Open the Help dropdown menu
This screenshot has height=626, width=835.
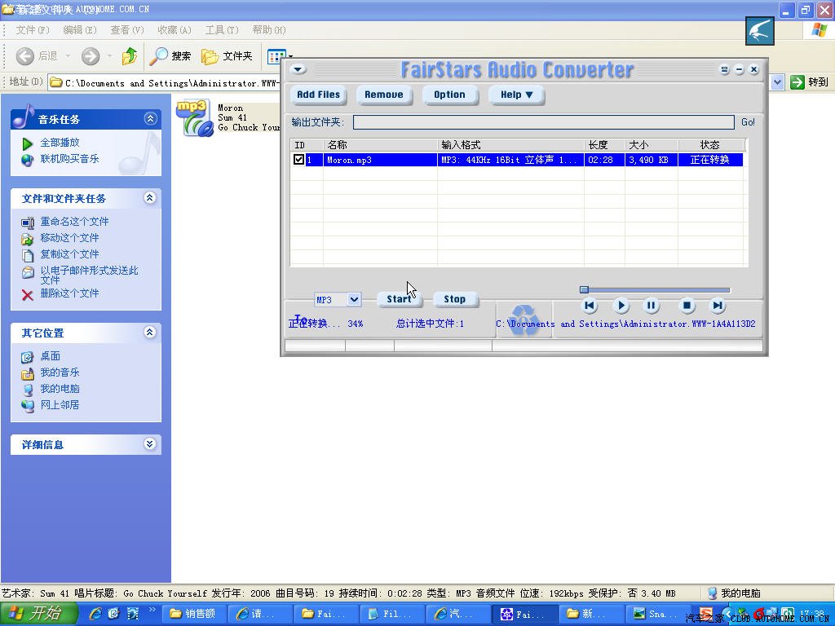coord(516,95)
